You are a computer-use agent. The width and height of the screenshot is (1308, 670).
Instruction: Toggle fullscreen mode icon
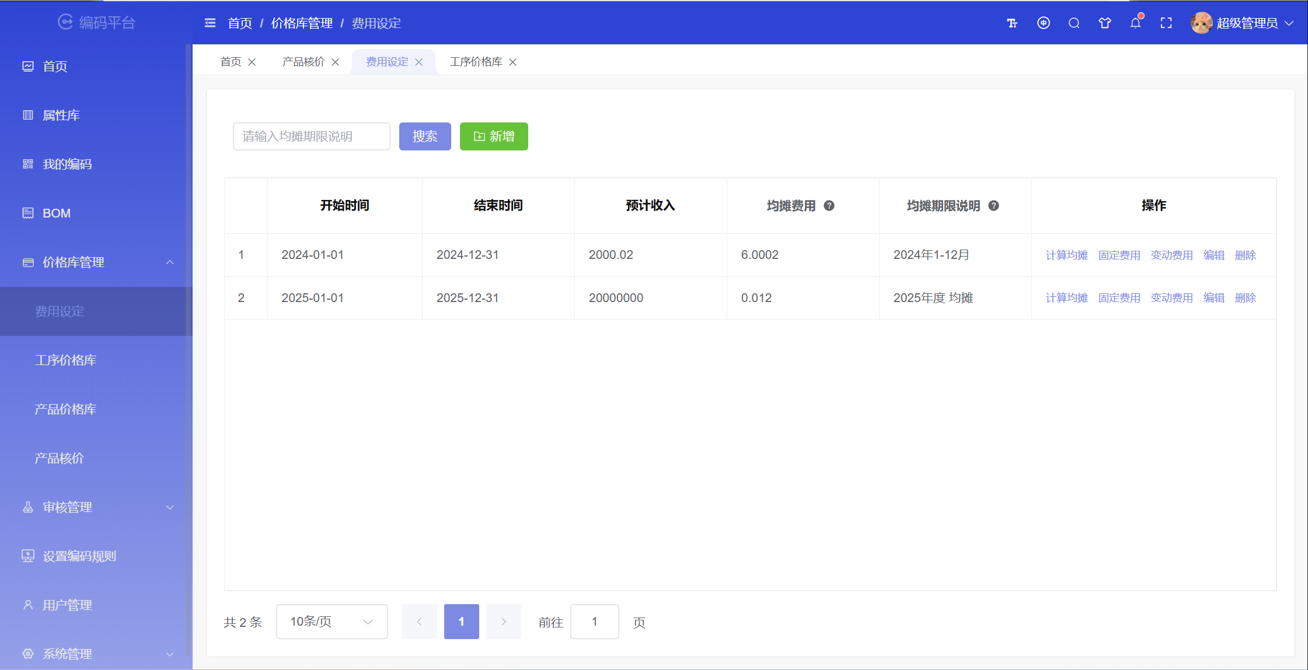pyautogui.click(x=1166, y=23)
